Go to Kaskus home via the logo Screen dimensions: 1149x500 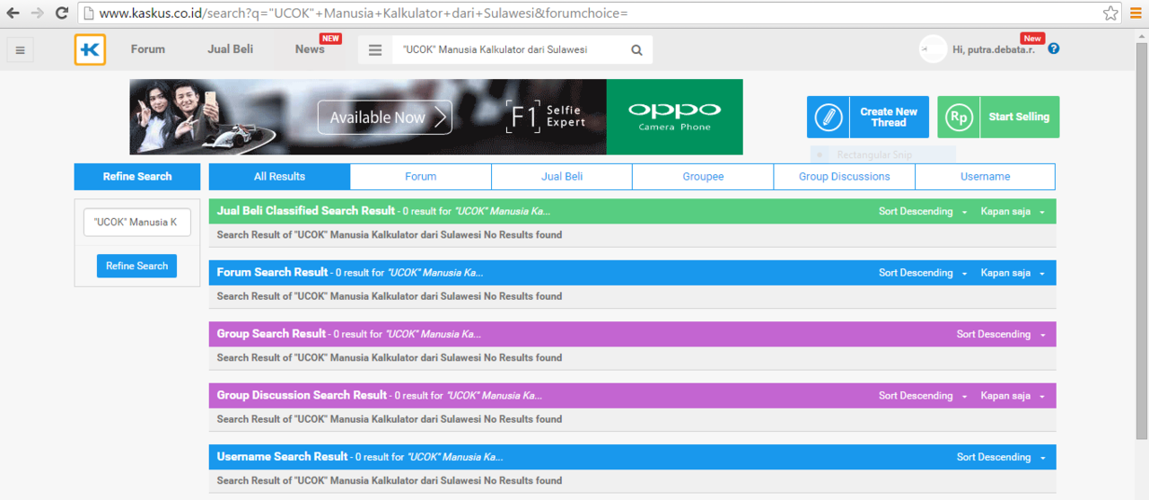coord(90,49)
